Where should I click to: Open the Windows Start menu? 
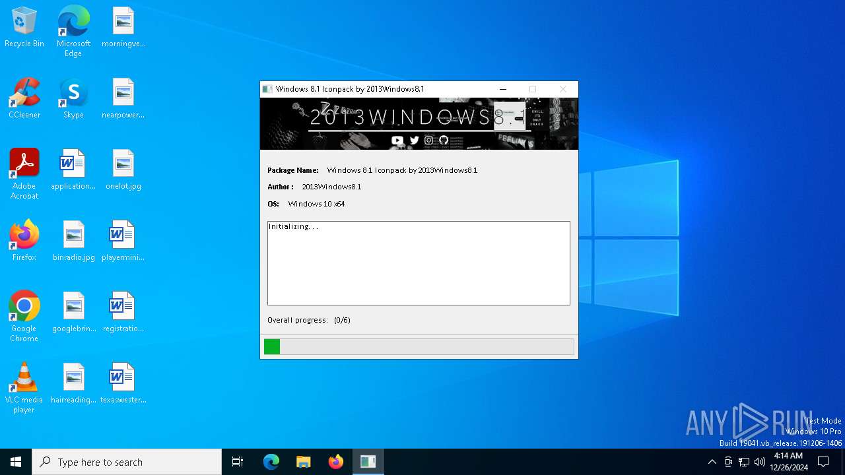[x=16, y=462]
